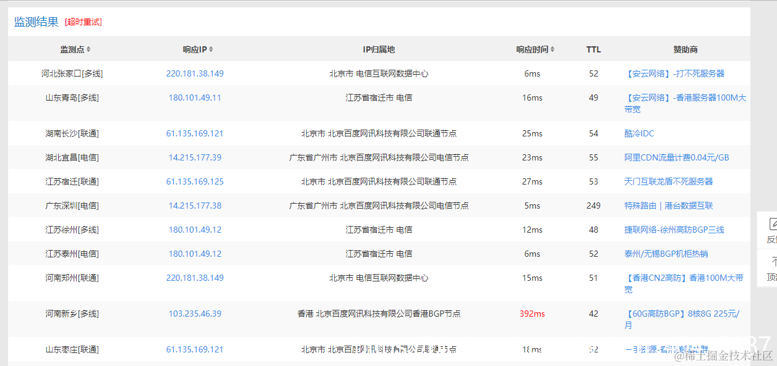Select the 河南郑州[联通] monitor point cell
The height and width of the screenshot is (366, 777).
[72, 278]
